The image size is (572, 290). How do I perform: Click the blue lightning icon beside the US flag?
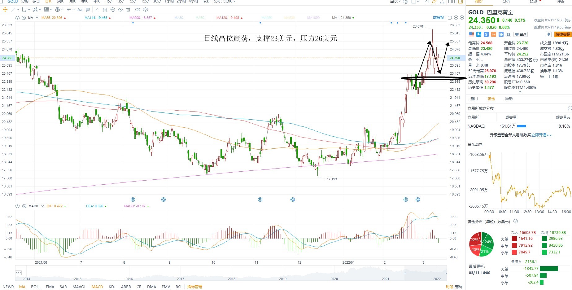[x=479, y=34]
